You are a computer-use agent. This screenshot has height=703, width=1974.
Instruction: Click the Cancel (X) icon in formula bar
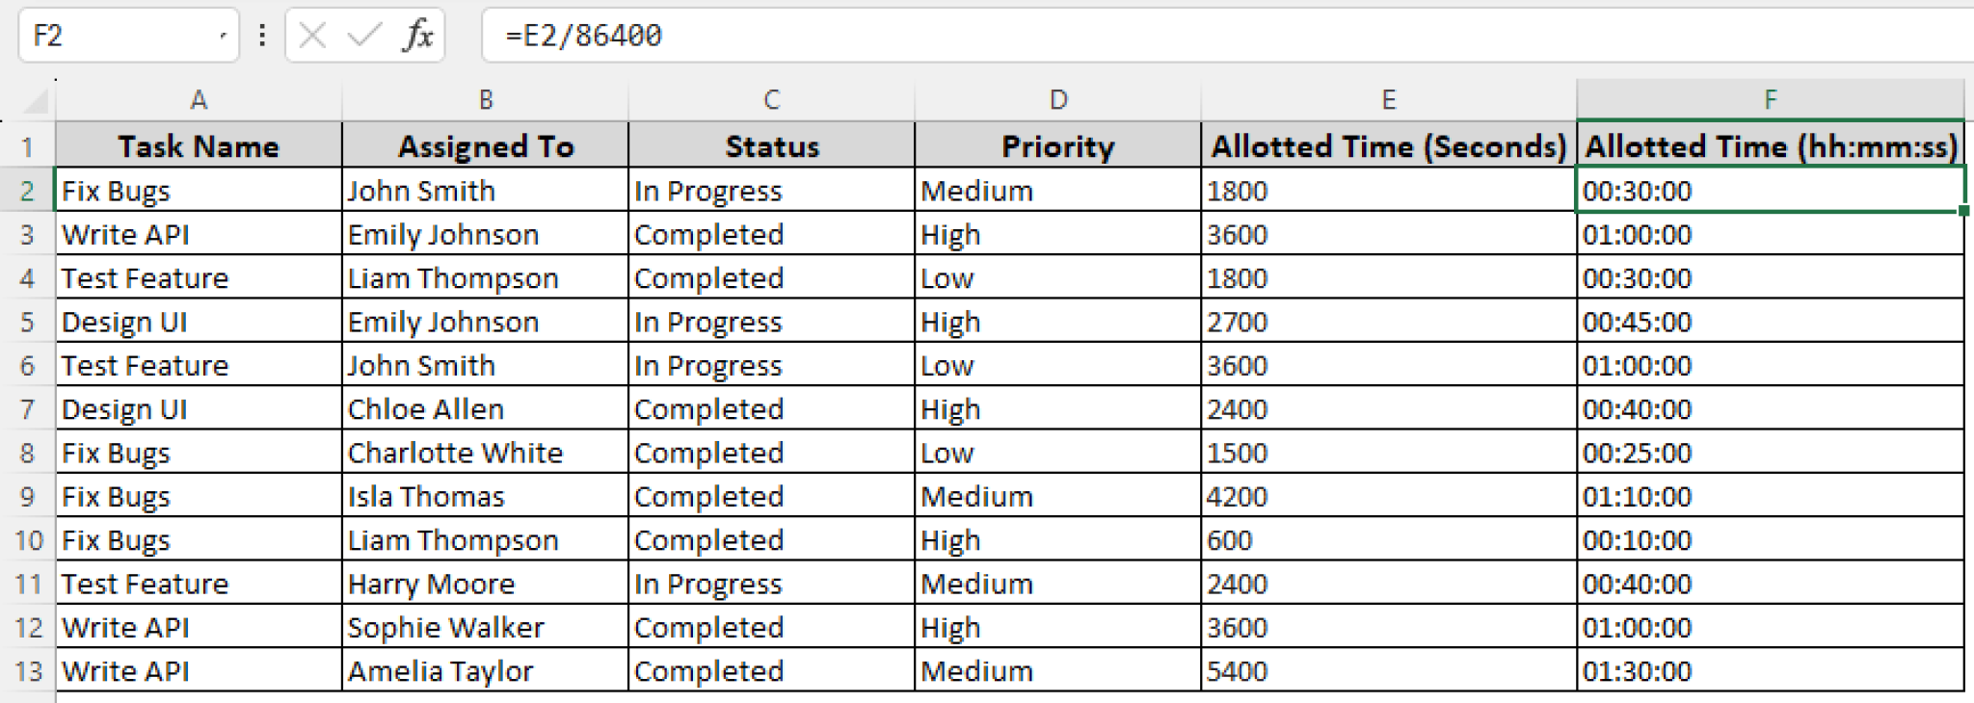pyautogui.click(x=313, y=36)
